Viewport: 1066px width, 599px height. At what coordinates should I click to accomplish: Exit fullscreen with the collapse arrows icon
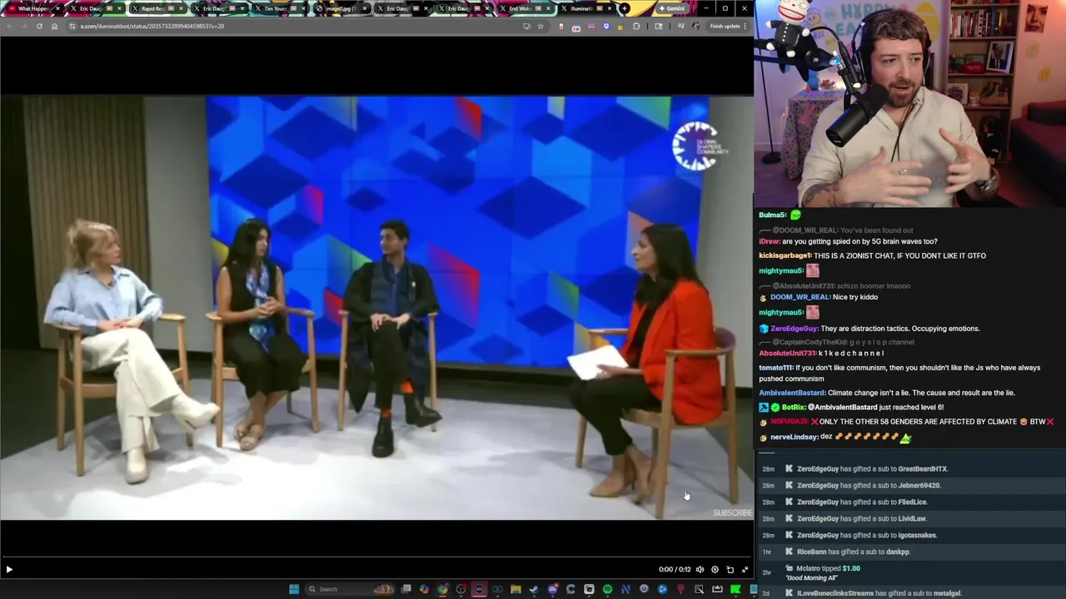point(745,569)
